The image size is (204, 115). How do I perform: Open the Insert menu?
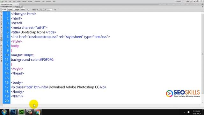point(19,2)
